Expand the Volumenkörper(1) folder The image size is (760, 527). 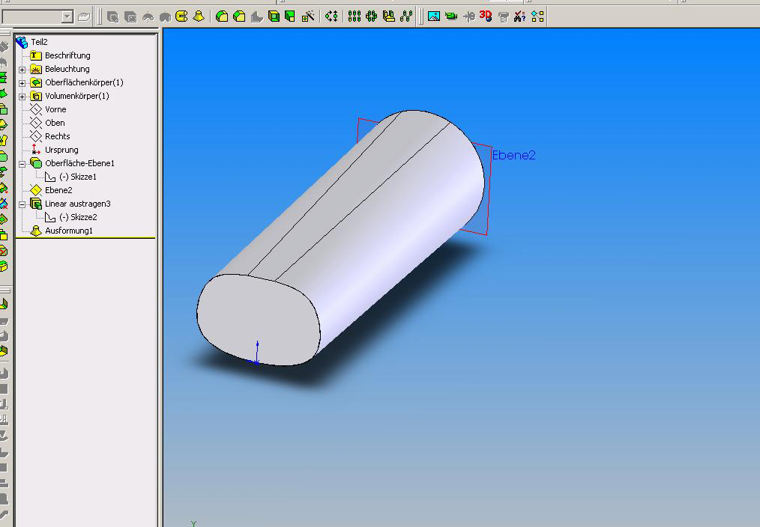22,97
